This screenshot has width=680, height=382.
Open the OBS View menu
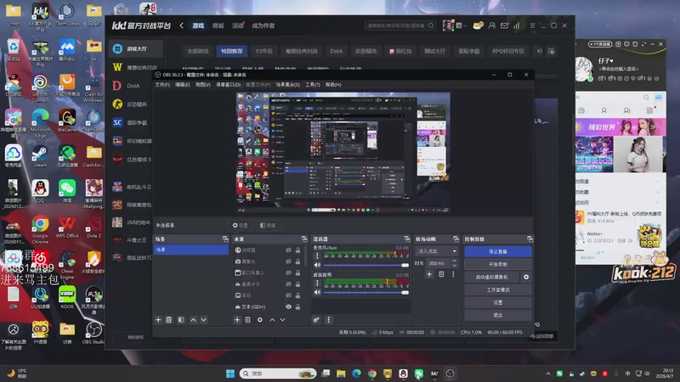tap(202, 84)
